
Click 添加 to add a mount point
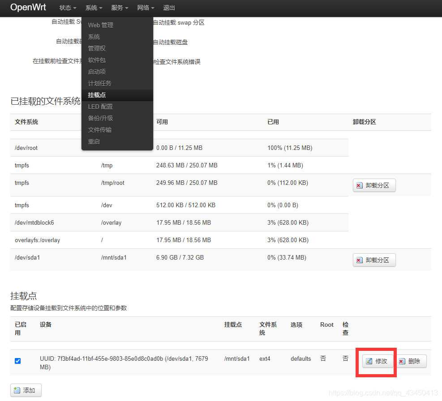pyautogui.click(x=26, y=390)
